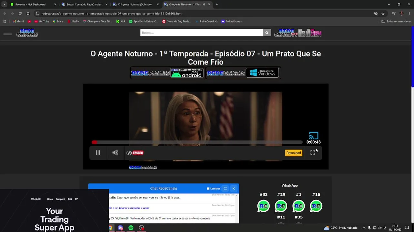
Task: Show hidden system tray icons
Action: [364, 228]
